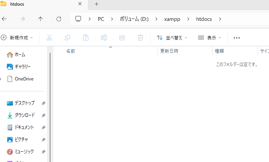Expand the OneDrive tree node
This screenshot has height=162, width=269.
[1, 79]
